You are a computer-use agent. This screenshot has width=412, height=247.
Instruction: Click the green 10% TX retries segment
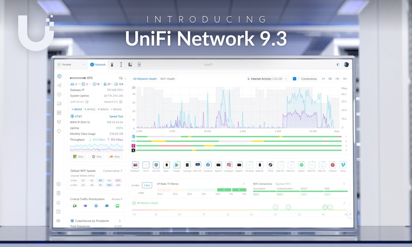[224, 190]
